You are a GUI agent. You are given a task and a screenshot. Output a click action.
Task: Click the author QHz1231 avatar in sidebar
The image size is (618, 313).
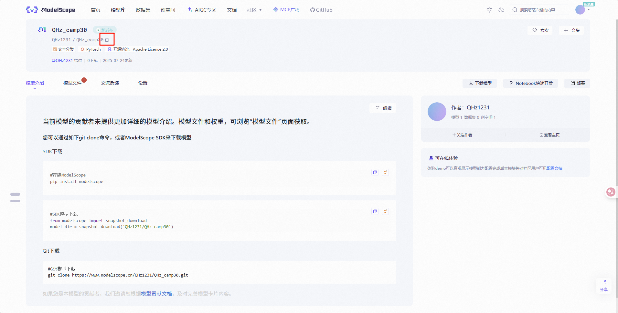pos(437,112)
